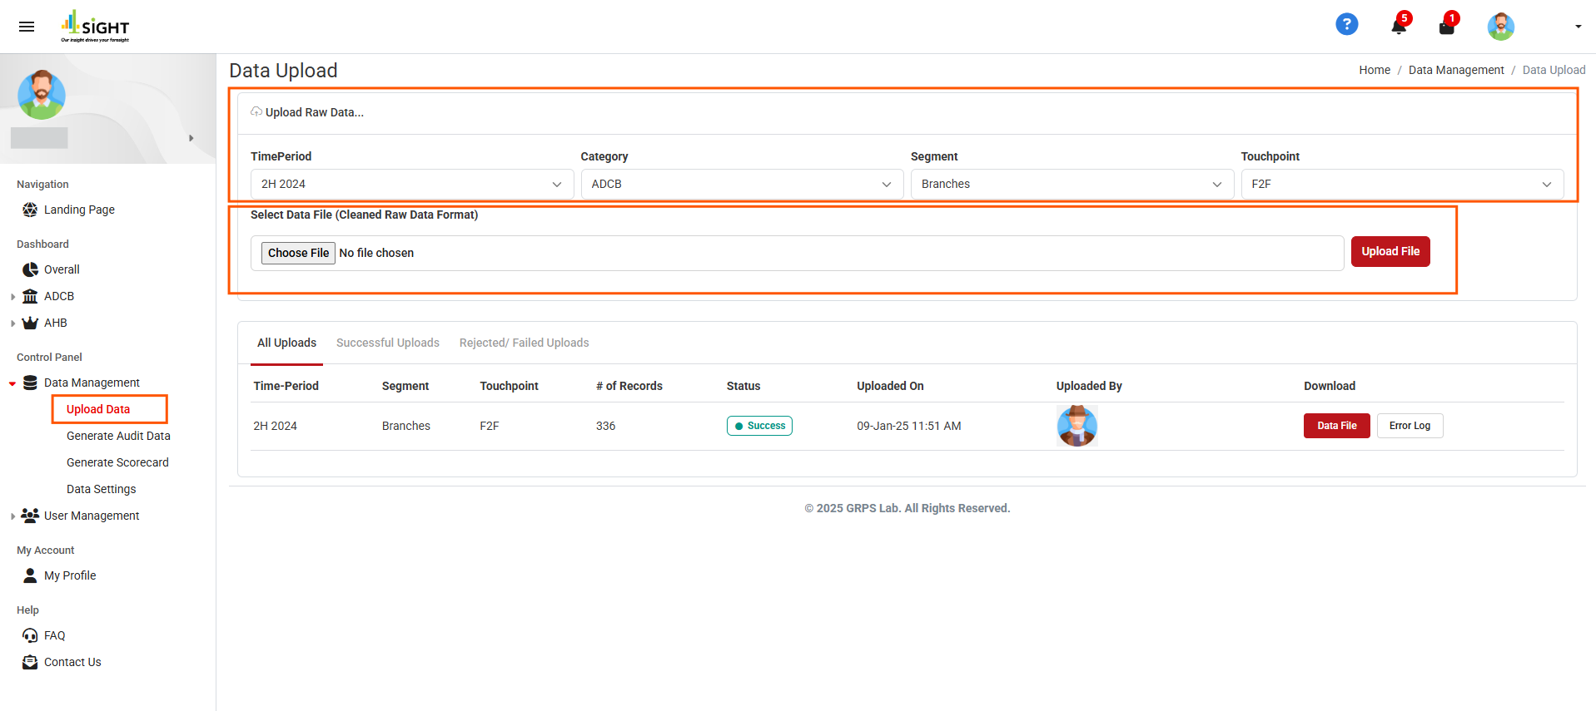Click the User Management people icon

pyautogui.click(x=30, y=516)
